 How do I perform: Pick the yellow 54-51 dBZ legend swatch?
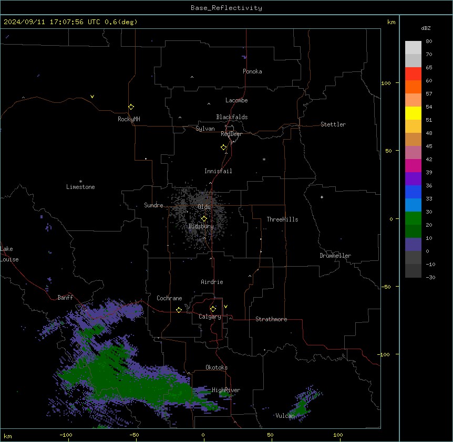point(413,113)
